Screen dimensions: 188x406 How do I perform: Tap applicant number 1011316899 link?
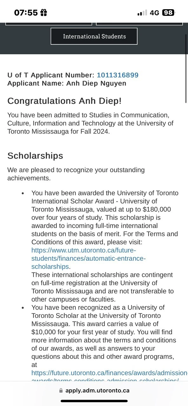pyautogui.click(x=117, y=75)
